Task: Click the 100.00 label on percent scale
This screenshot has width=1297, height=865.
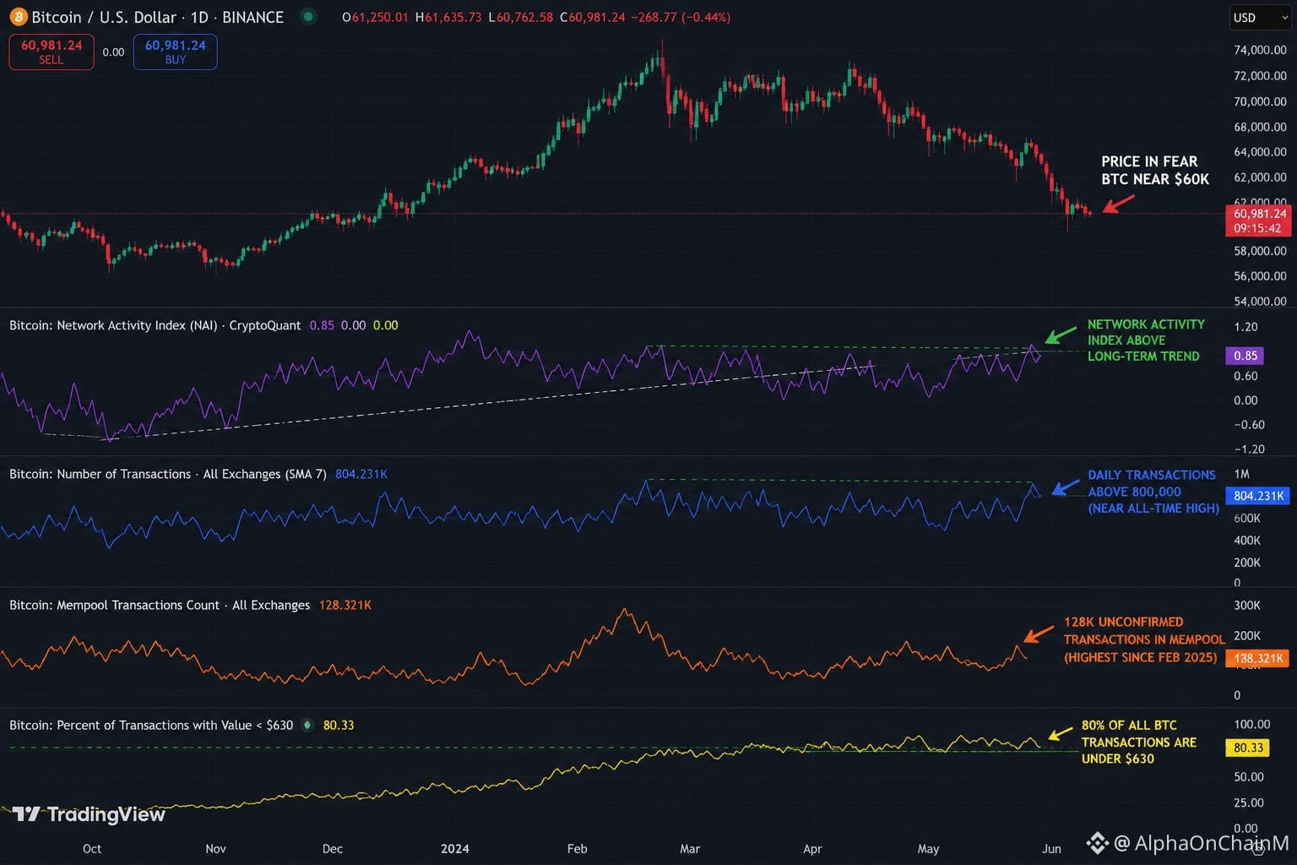Action: (x=1251, y=724)
